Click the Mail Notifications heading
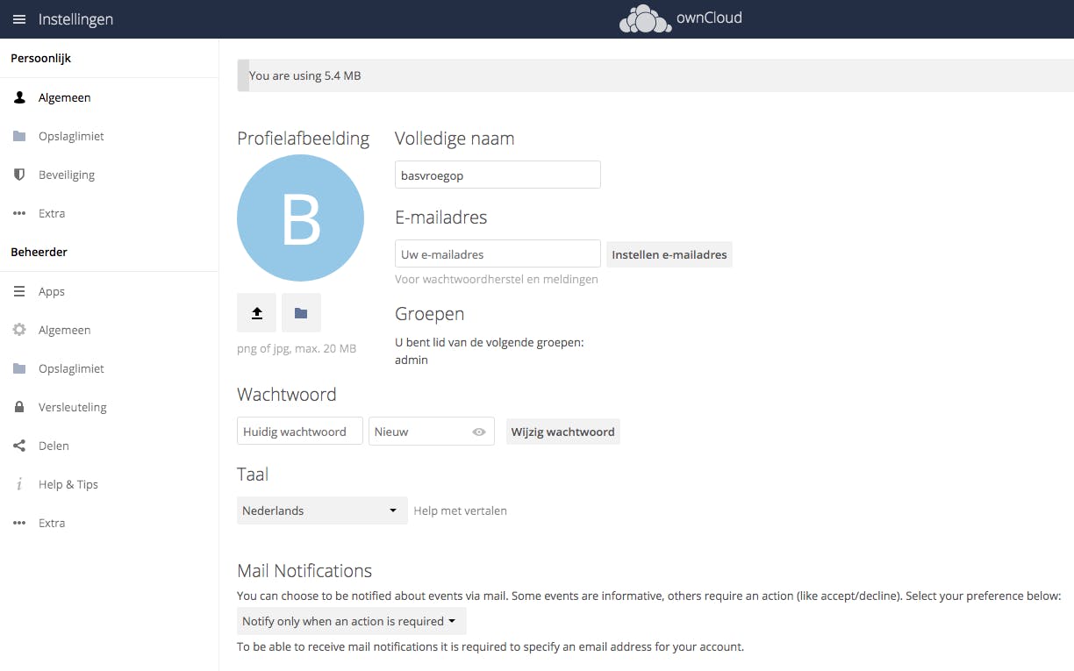1074x671 pixels. (304, 570)
